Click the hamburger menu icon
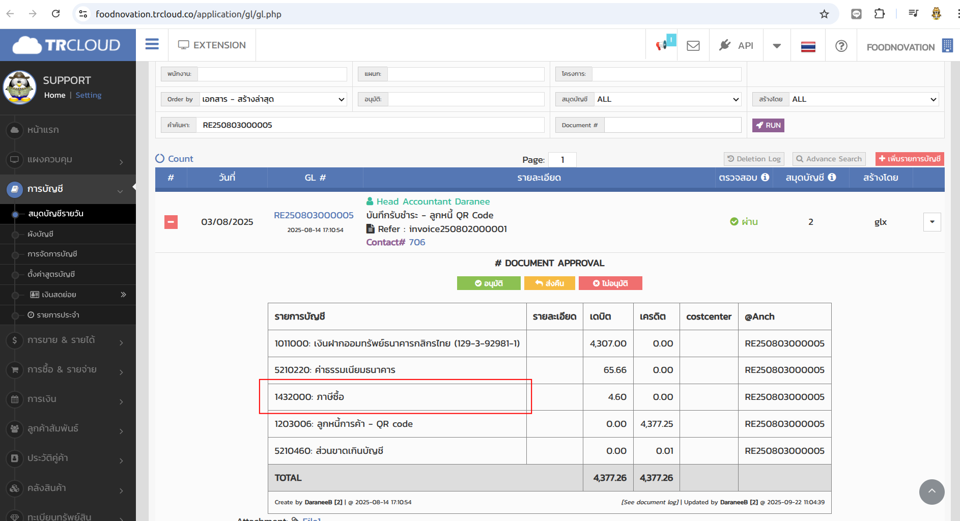Screen dimensions: 960x521 (x=152, y=44)
